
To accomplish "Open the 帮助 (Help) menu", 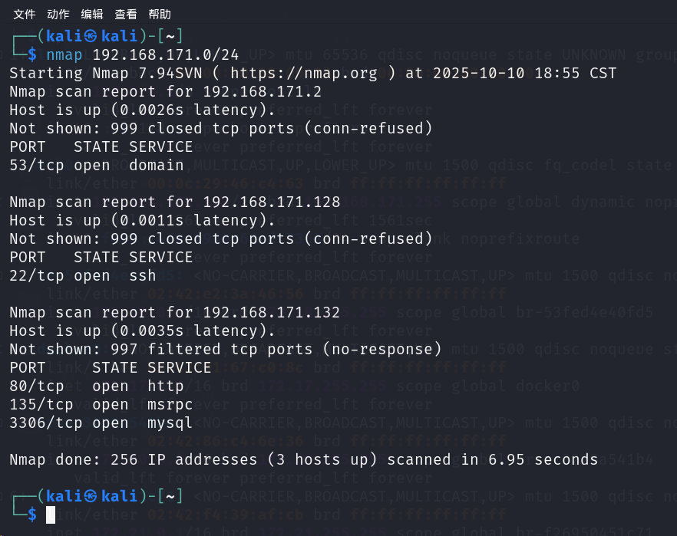I will (160, 15).
